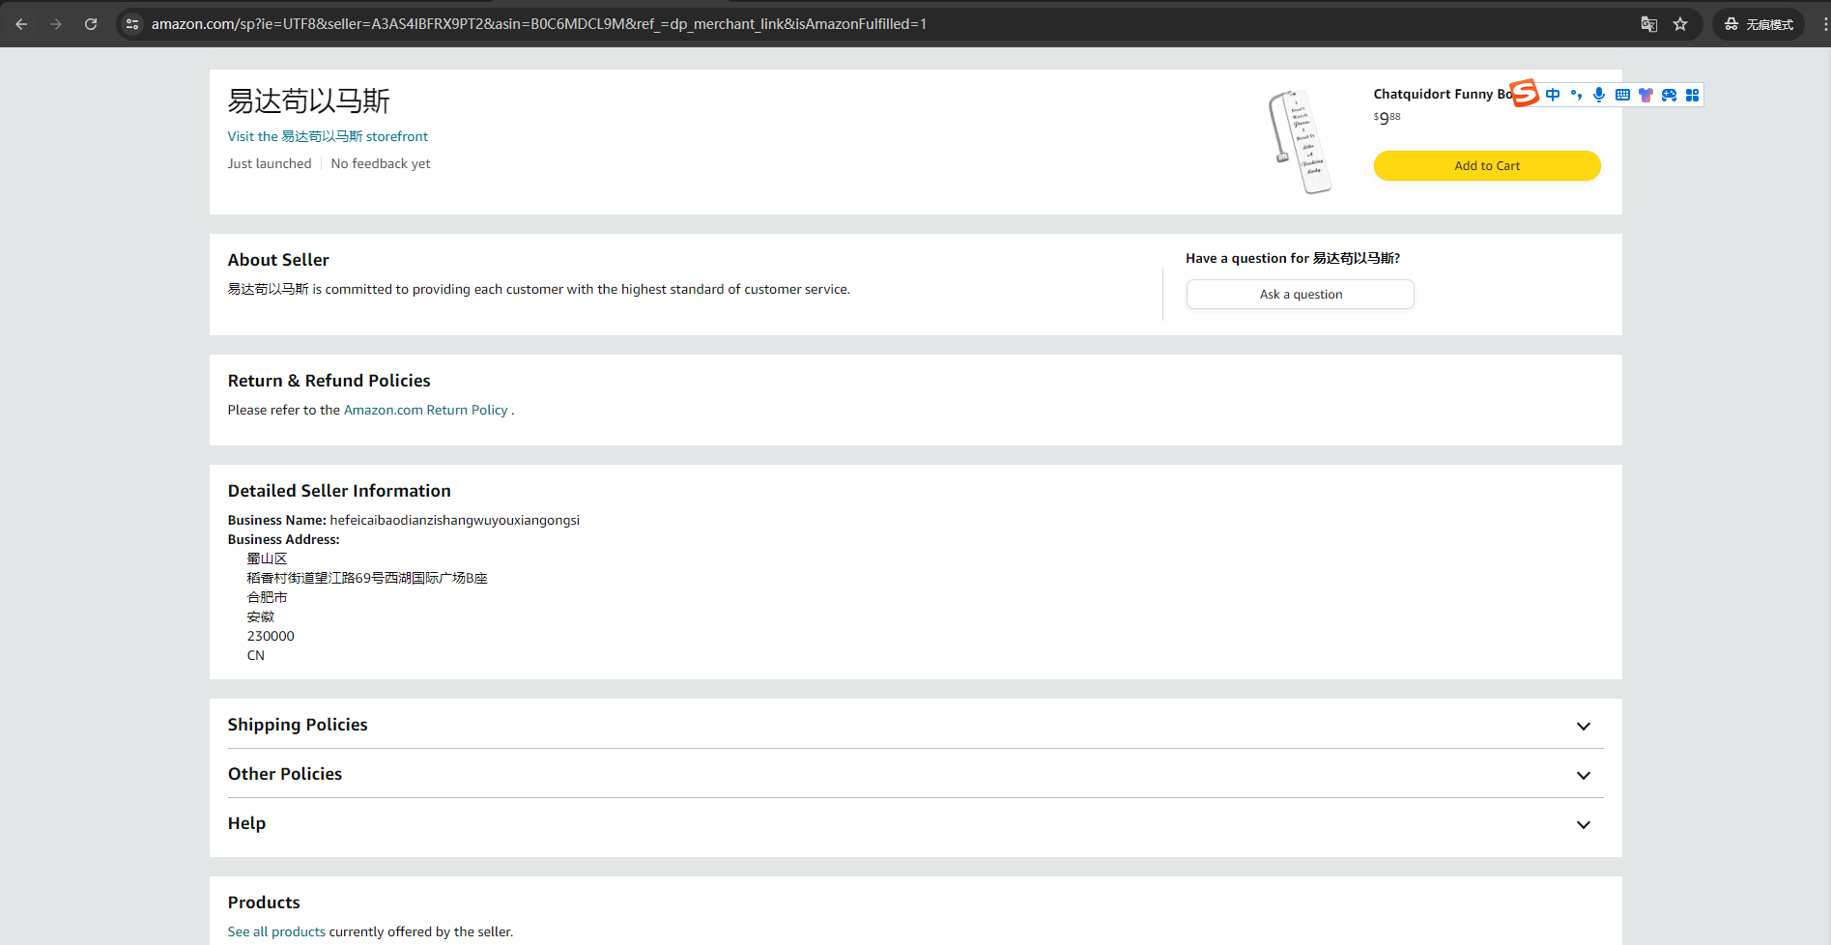The width and height of the screenshot is (1831, 945).
Task: Open the Sogou soft keyboard
Action: [1622, 95]
